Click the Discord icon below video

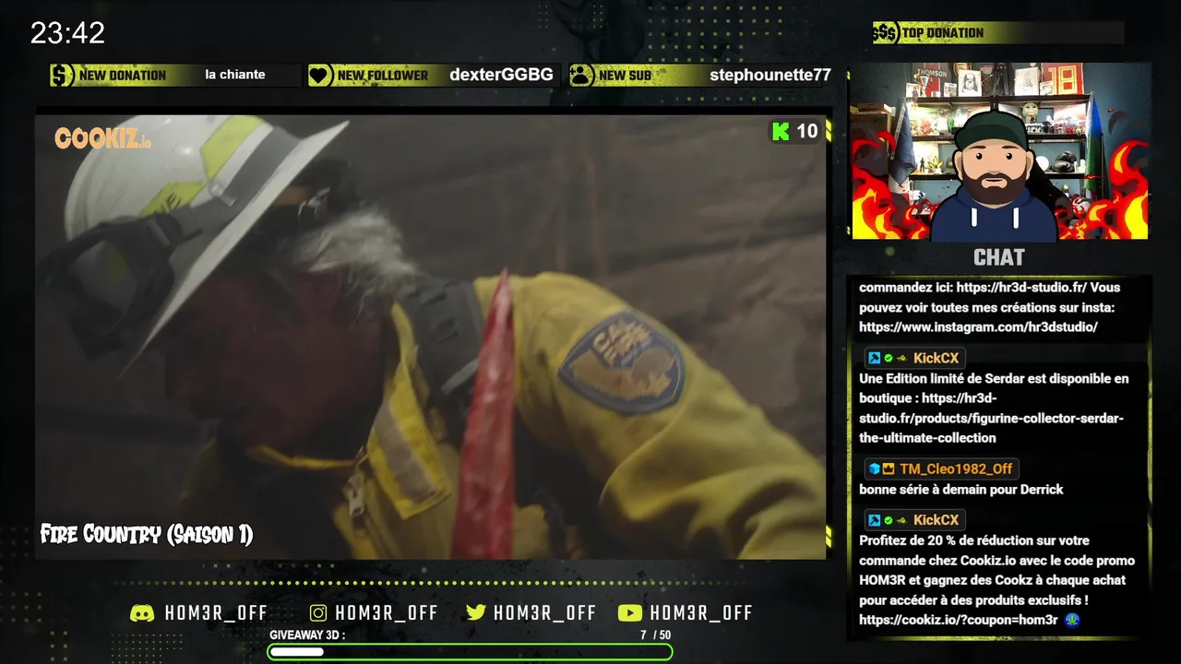tap(142, 613)
